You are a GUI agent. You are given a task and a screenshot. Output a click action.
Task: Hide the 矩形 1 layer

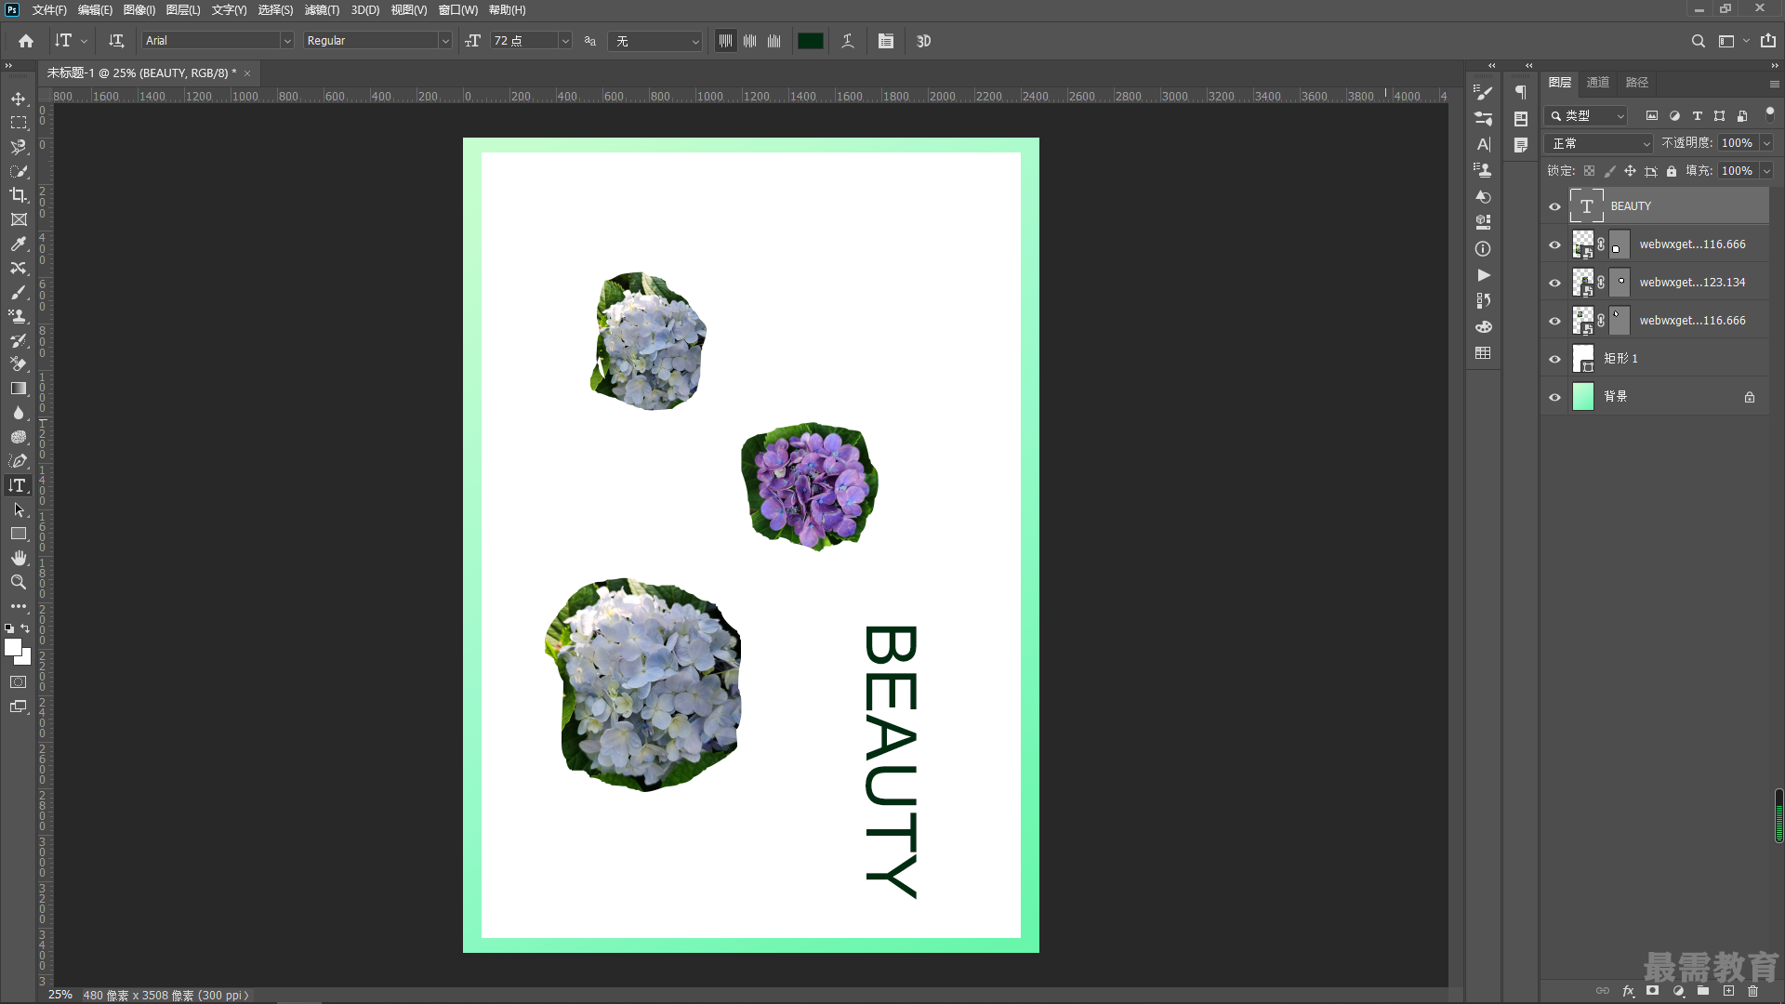[x=1554, y=359]
